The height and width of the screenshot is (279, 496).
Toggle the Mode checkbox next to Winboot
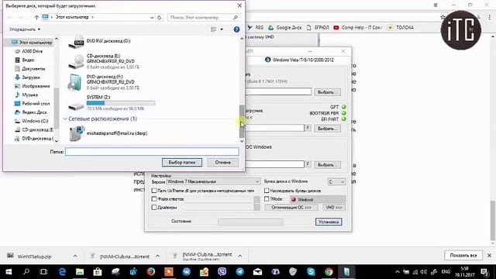[267, 199]
